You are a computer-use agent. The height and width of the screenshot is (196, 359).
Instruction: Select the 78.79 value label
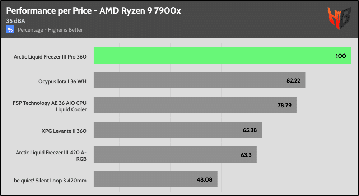pyautogui.click(x=285, y=105)
